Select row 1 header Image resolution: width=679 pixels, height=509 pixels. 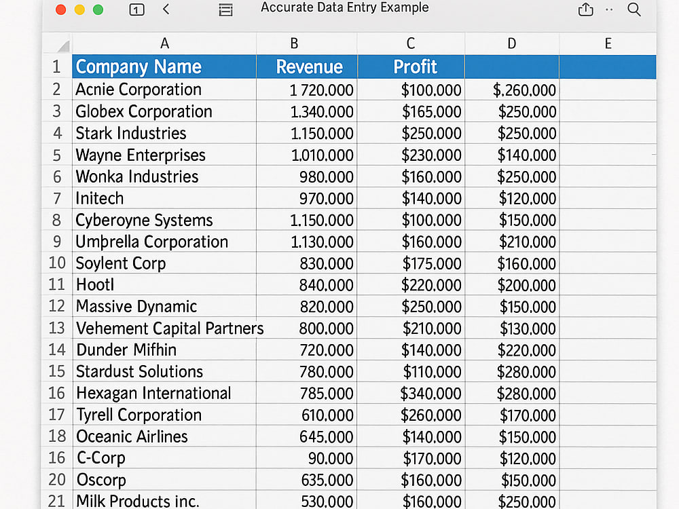point(57,67)
